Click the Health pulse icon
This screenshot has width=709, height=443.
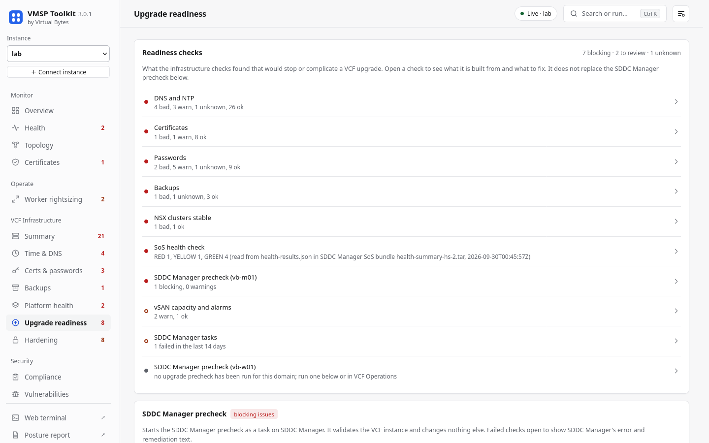pyautogui.click(x=16, y=128)
